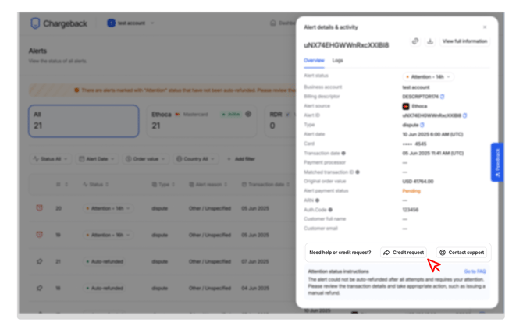Open the Order value filter
523x326 pixels.
pos(145,159)
